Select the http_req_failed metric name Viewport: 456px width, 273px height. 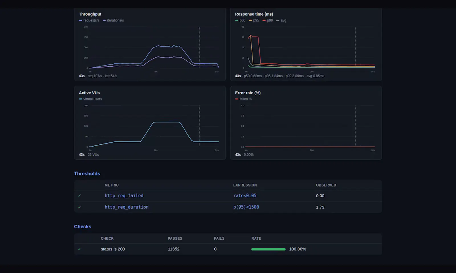[x=124, y=196]
